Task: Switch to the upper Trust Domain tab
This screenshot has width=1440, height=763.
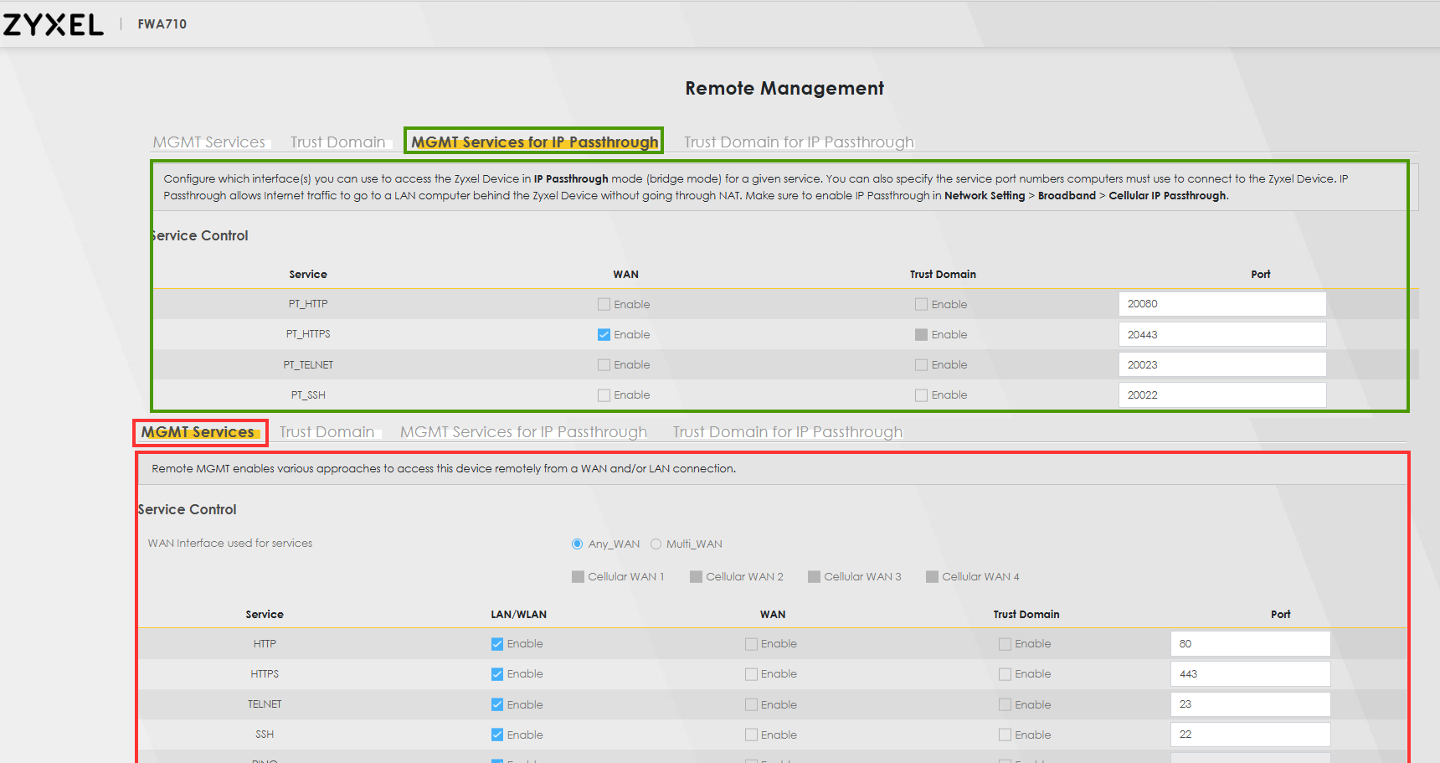Action: click(337, 142)
